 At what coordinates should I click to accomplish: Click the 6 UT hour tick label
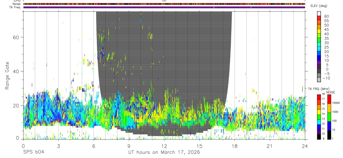point(94,146)
